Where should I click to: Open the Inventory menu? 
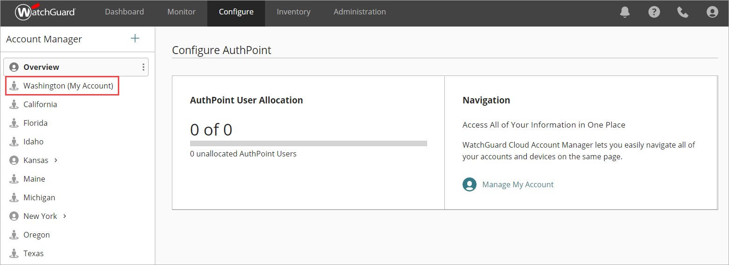tap(293, 12)
